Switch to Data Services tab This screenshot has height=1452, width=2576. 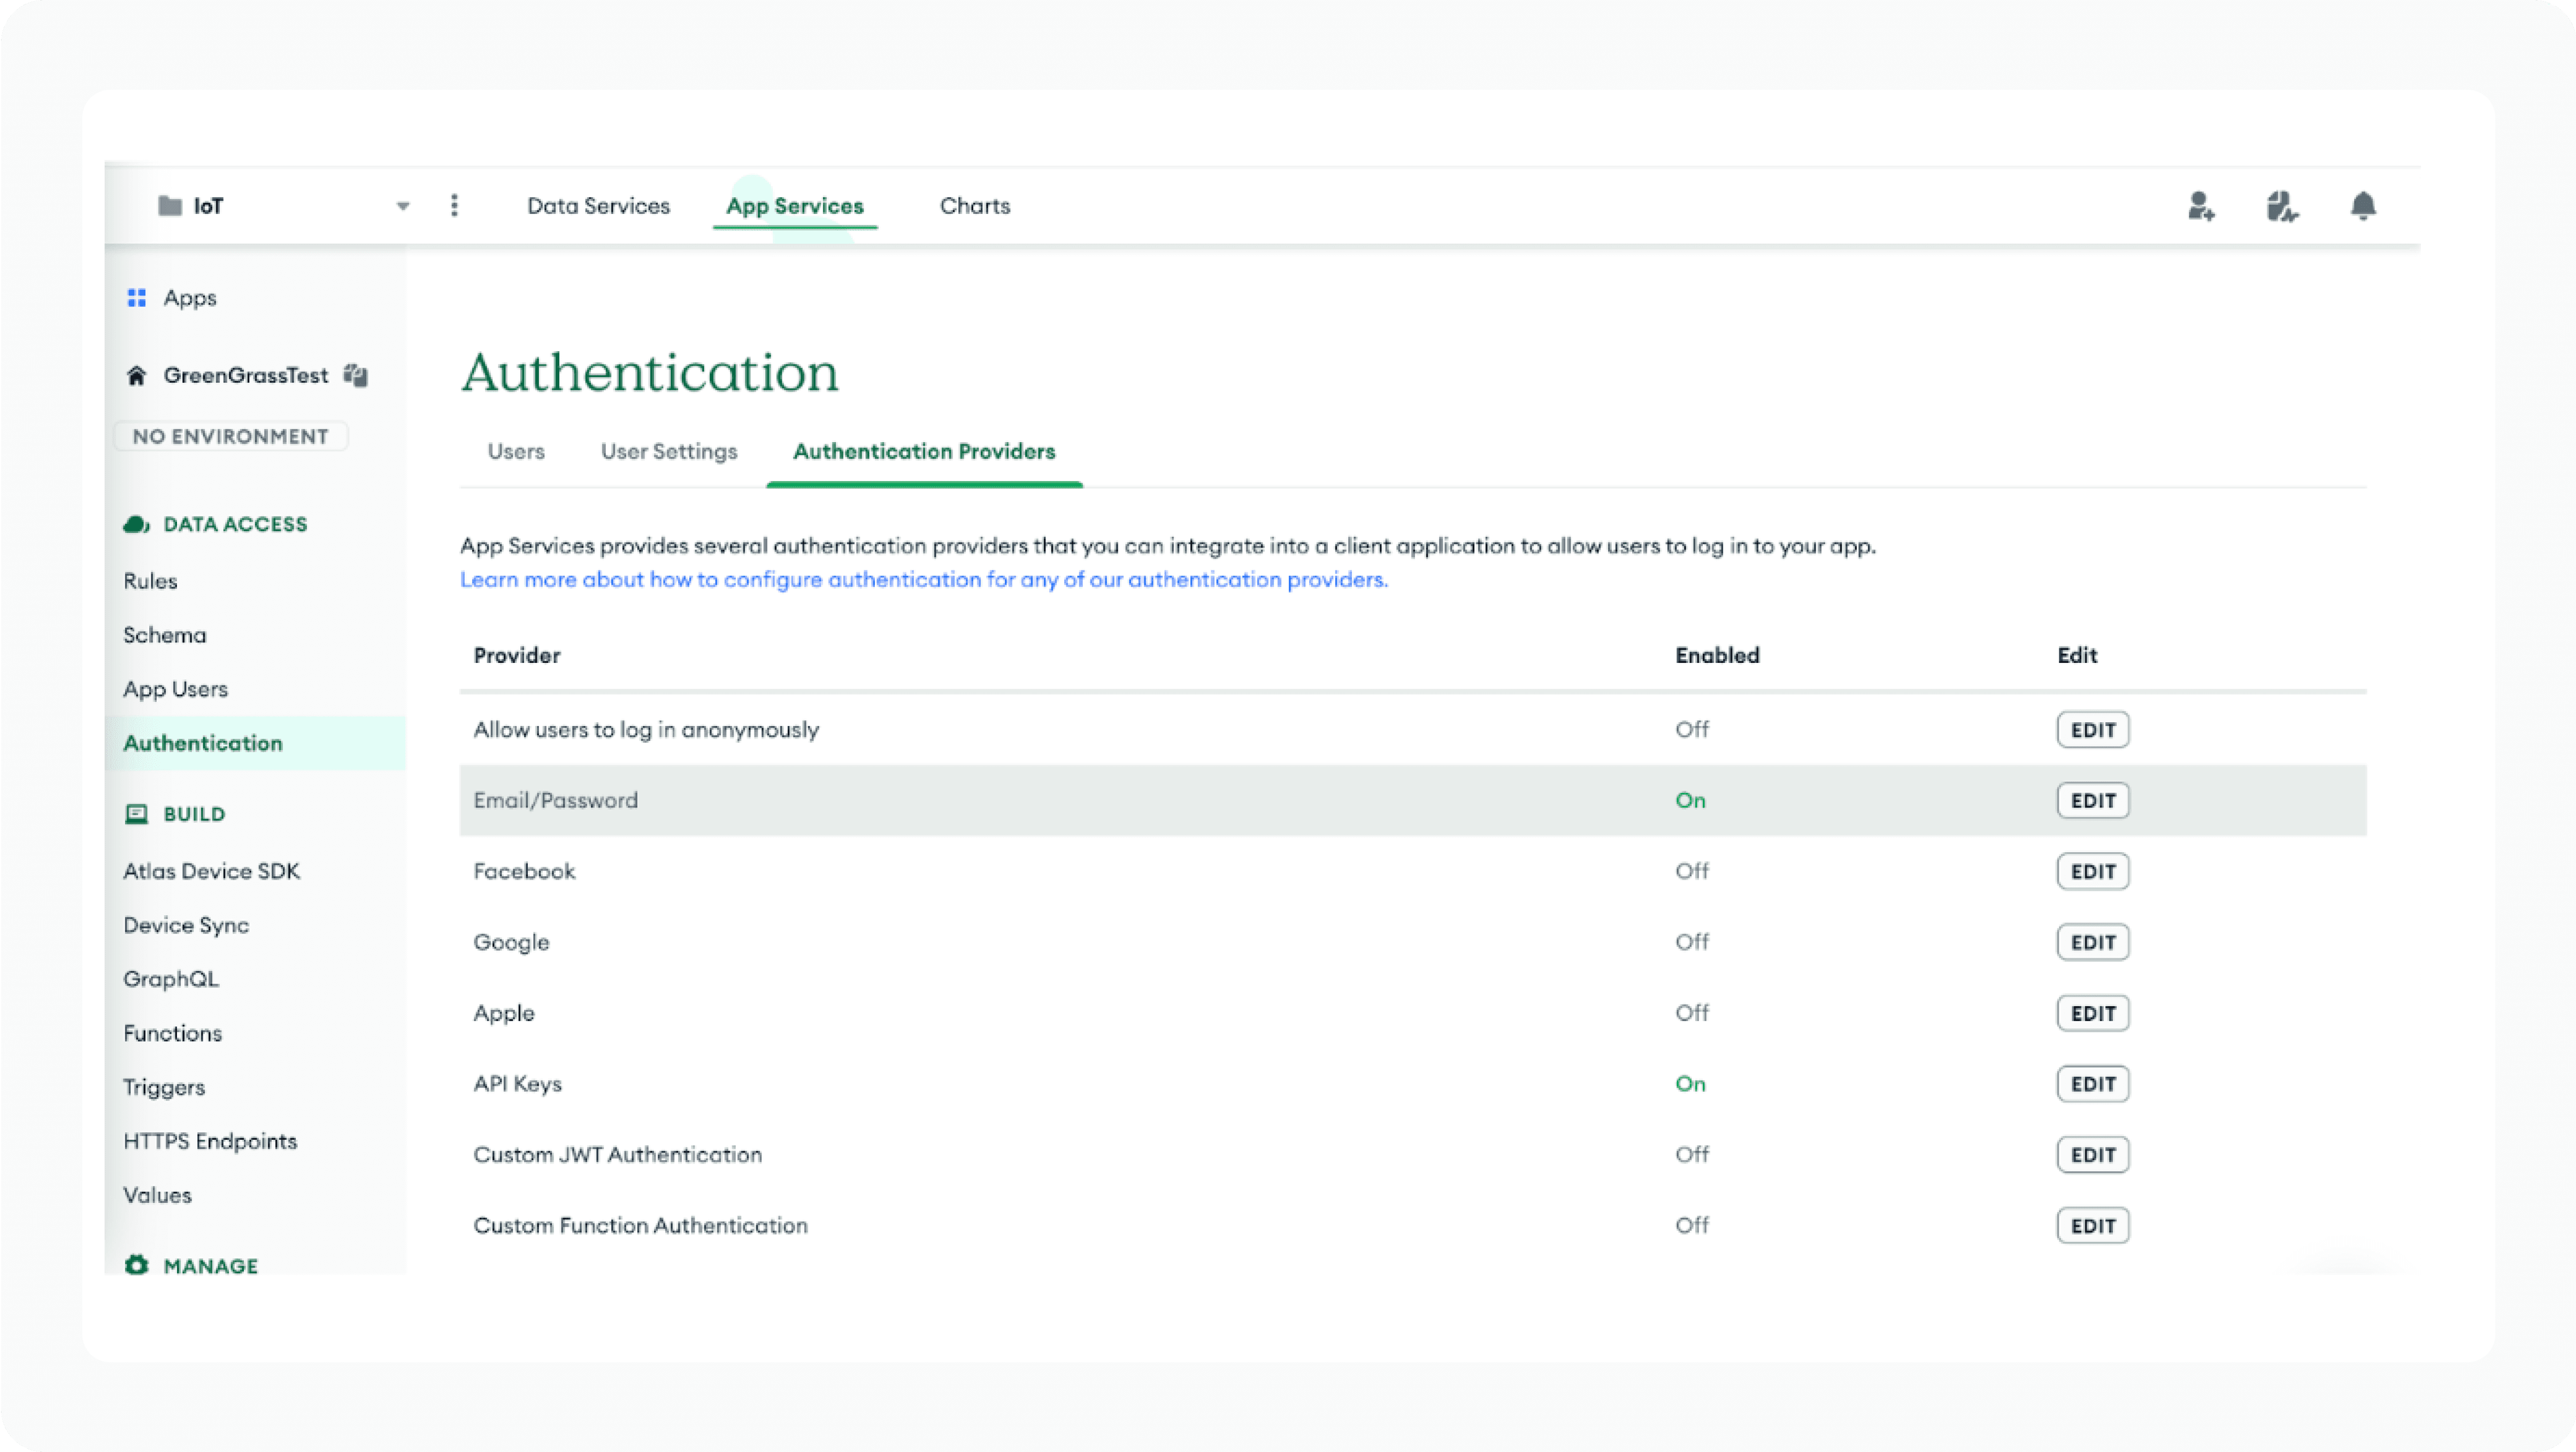click(x=598, y=206)
